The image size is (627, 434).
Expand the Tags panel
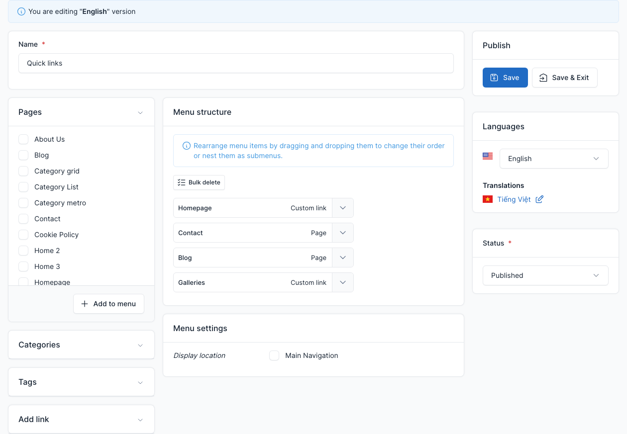pos(140,382)
